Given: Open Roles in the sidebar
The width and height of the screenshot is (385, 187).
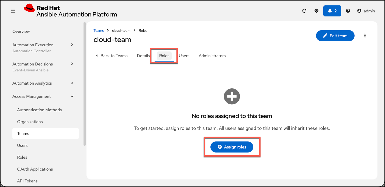Looking at the screenshot, I should [22, 157].
